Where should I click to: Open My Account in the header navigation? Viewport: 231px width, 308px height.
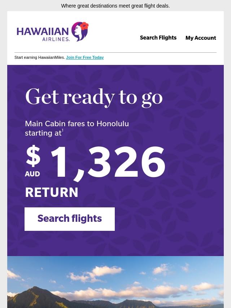coord(201,38)
